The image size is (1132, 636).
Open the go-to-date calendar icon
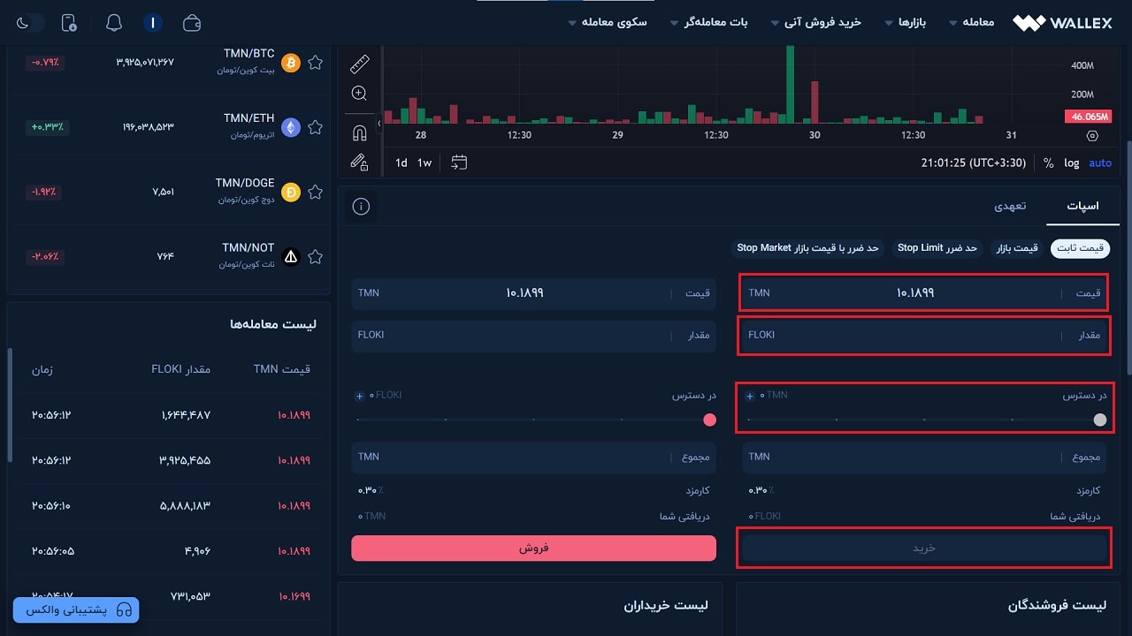(458, 163)
